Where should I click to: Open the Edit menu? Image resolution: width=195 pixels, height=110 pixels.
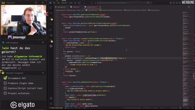58,3
